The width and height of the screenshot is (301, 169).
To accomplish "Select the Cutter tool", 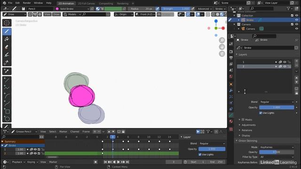I will [7, 62].
